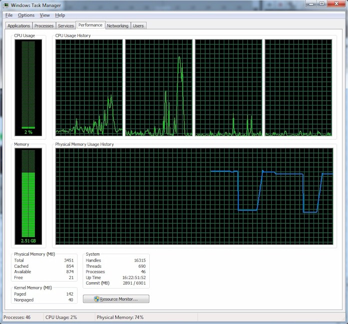Click the System group label
The image size is (348, 324).
tap(93, 254)
